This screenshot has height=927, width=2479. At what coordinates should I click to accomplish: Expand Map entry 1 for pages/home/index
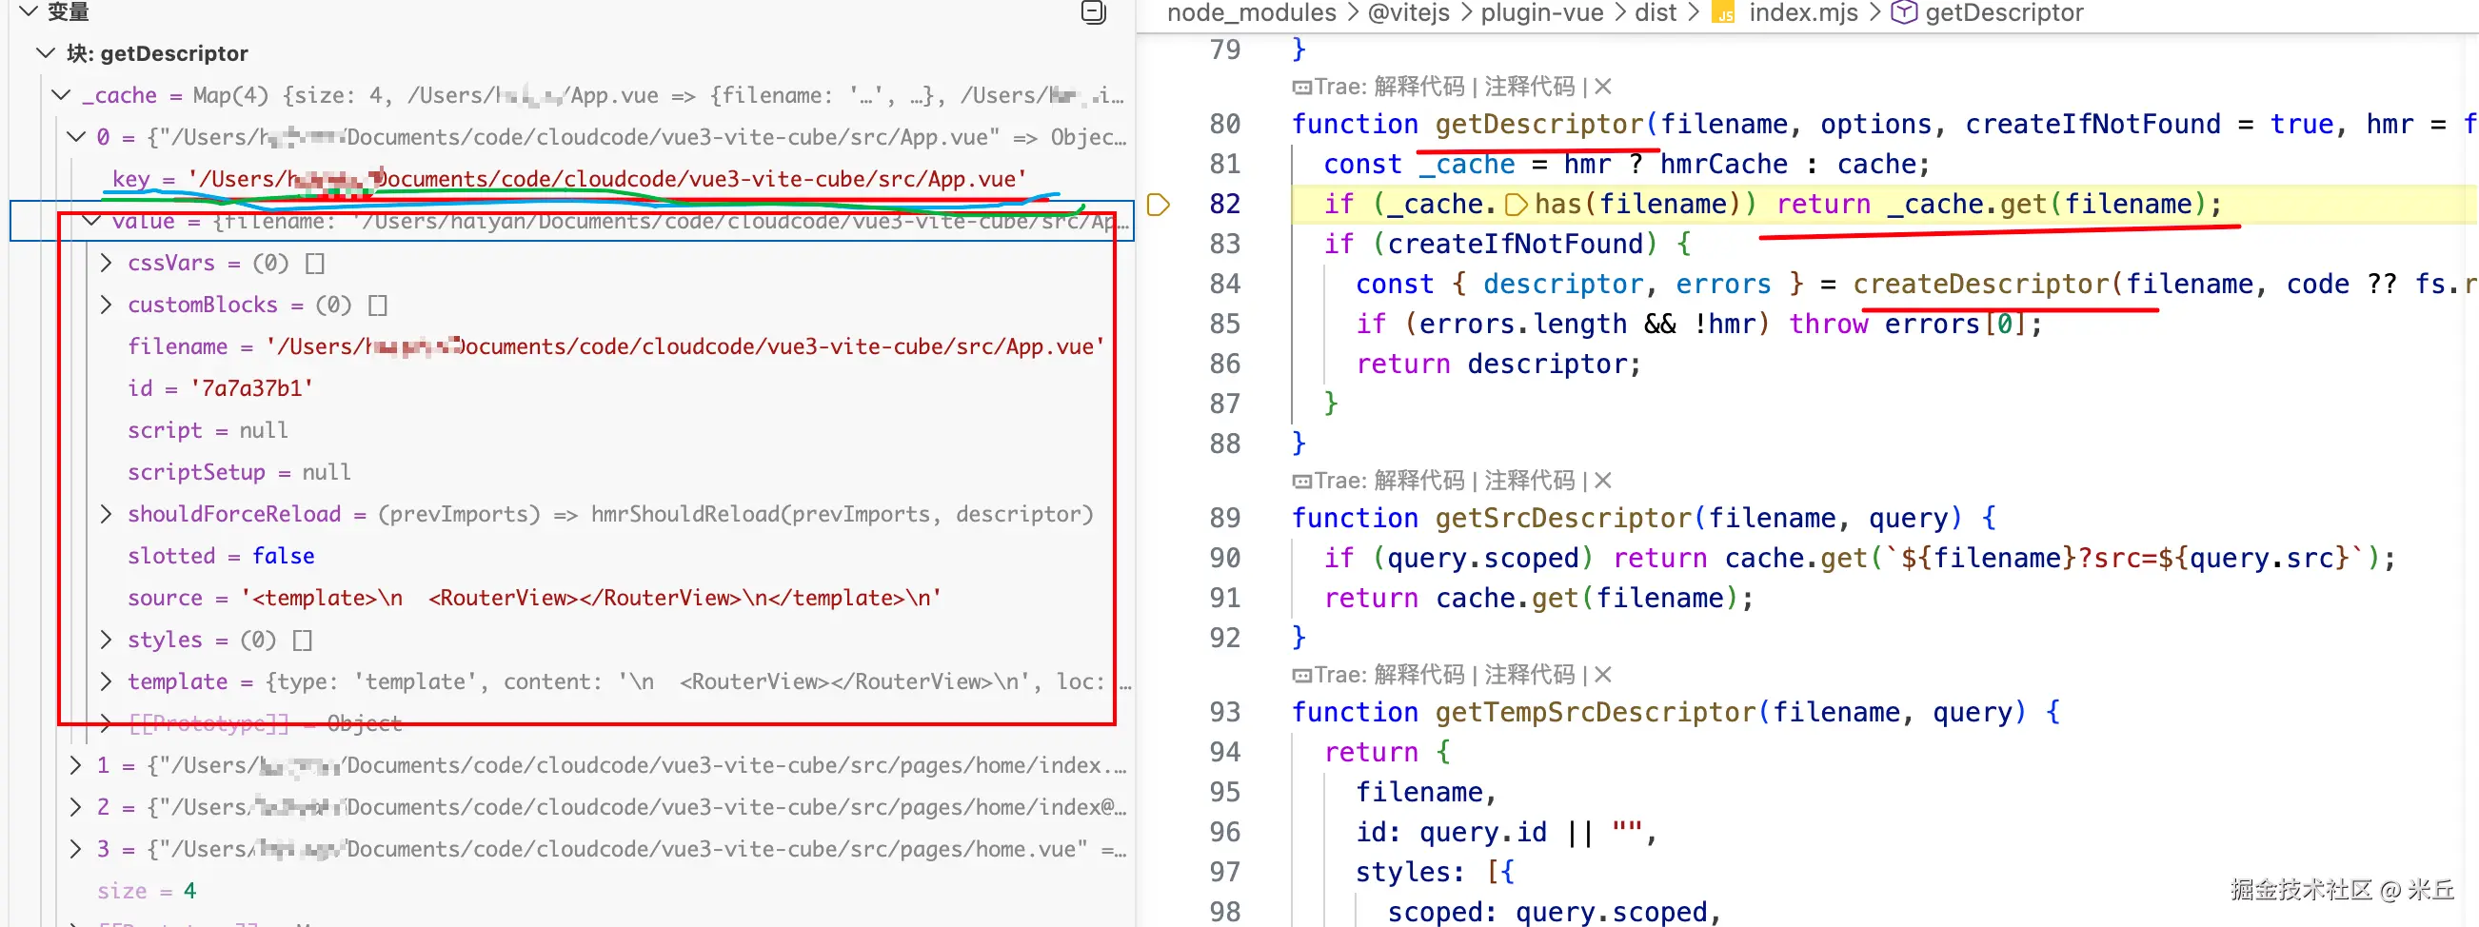pos(76,765)
